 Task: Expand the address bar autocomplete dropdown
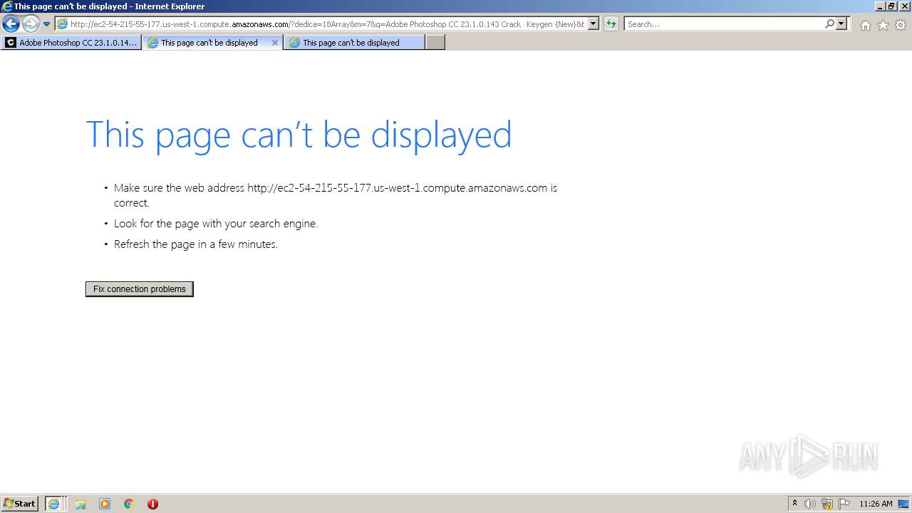(x=594, y=24)
